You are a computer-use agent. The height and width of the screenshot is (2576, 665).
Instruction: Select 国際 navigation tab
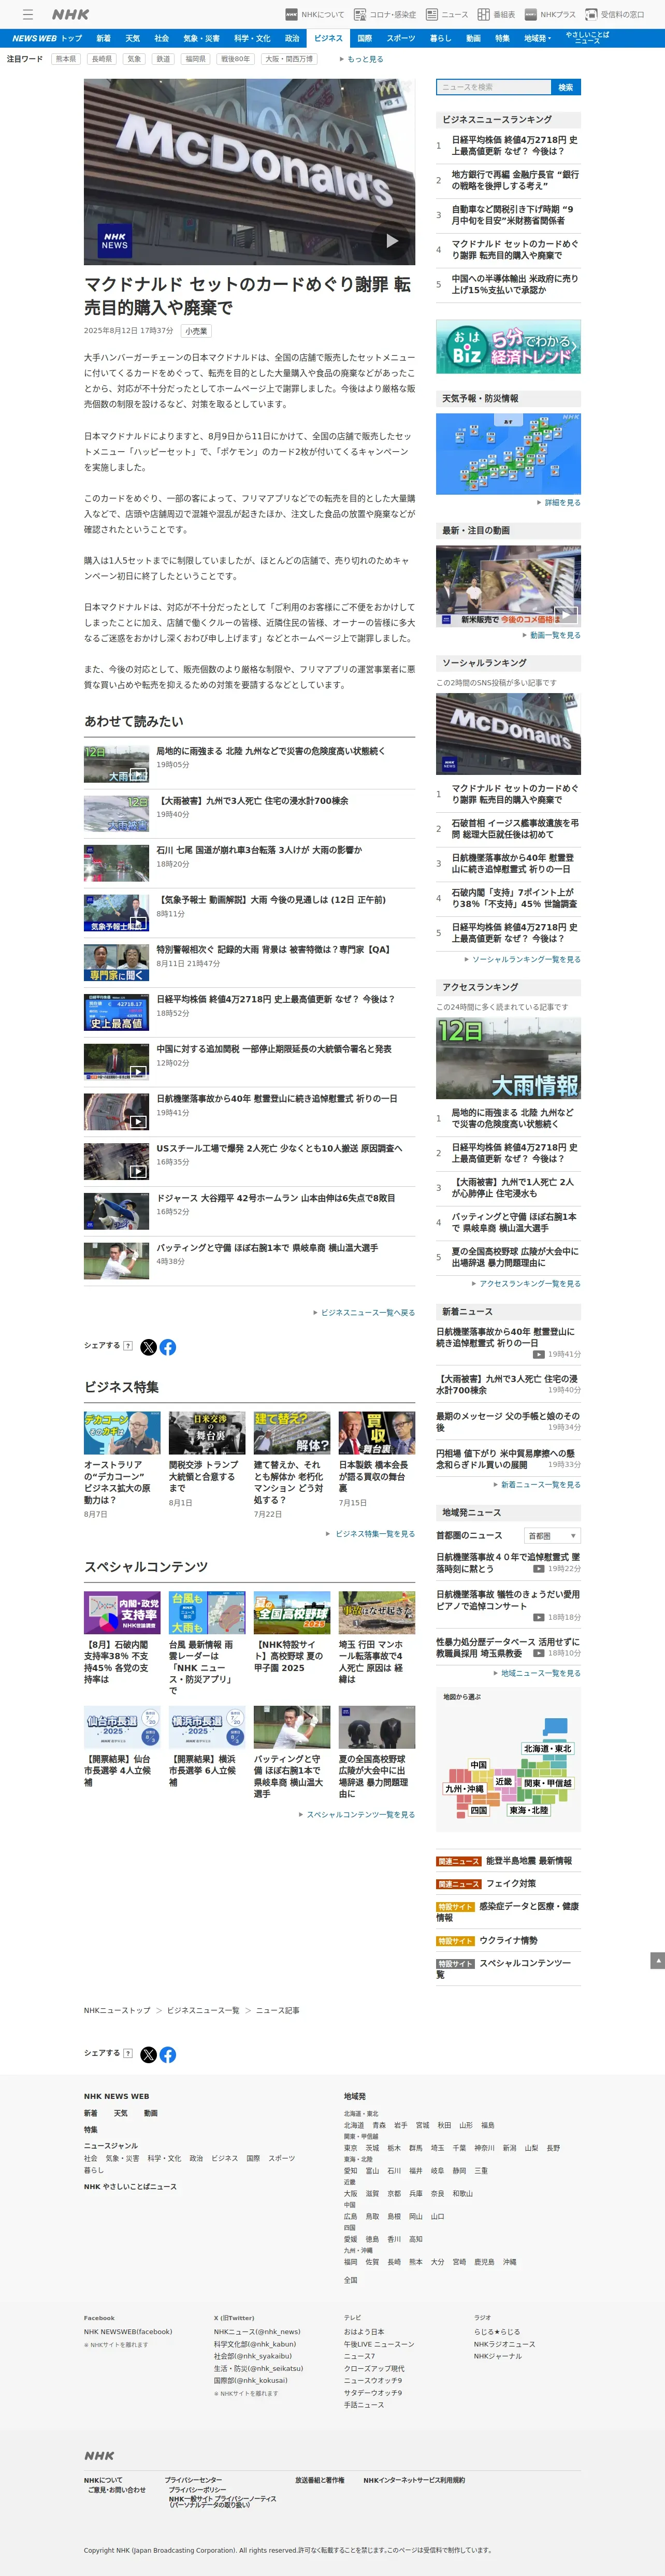click(x=364, y=38)
